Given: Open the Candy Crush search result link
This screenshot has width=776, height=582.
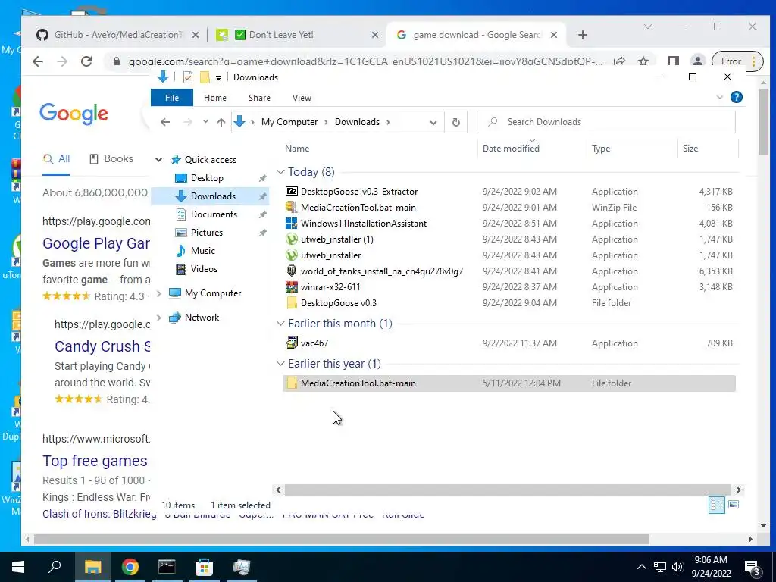Looking at the screenshot, I should coord(102,346).
